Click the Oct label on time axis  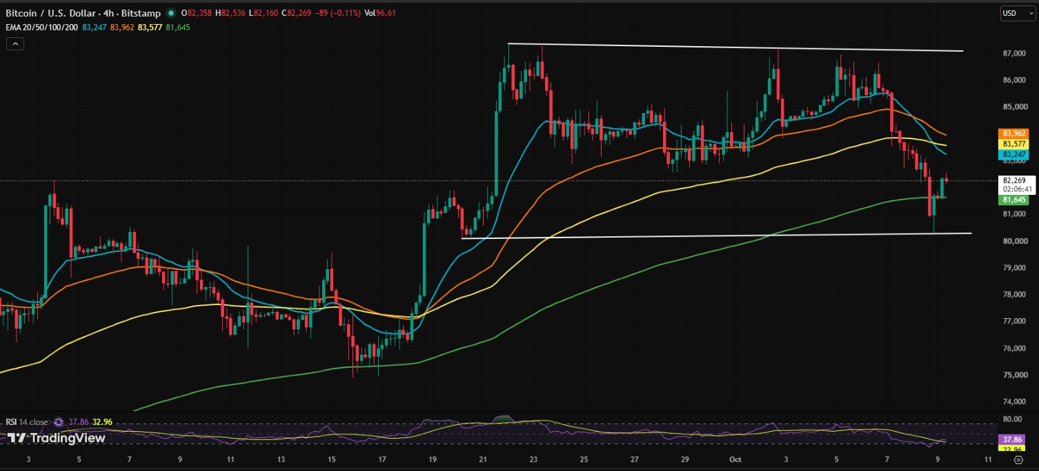pyautogui.click(x=735, y=459)
